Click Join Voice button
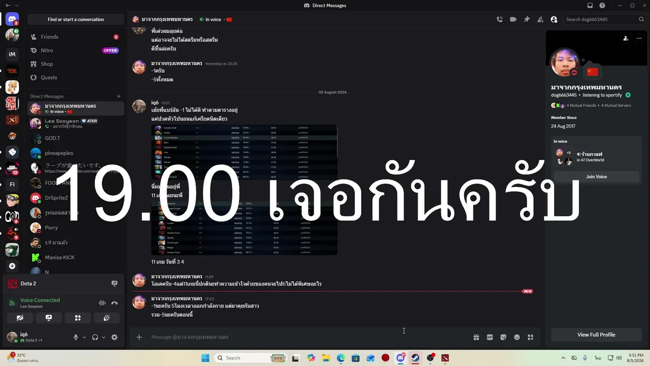 click(596, 176)
